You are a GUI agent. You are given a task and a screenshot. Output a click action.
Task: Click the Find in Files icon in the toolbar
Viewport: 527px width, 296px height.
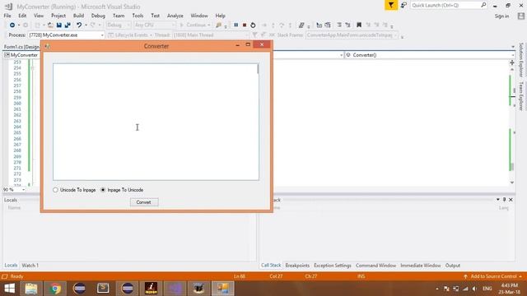(x=219, y=25)
